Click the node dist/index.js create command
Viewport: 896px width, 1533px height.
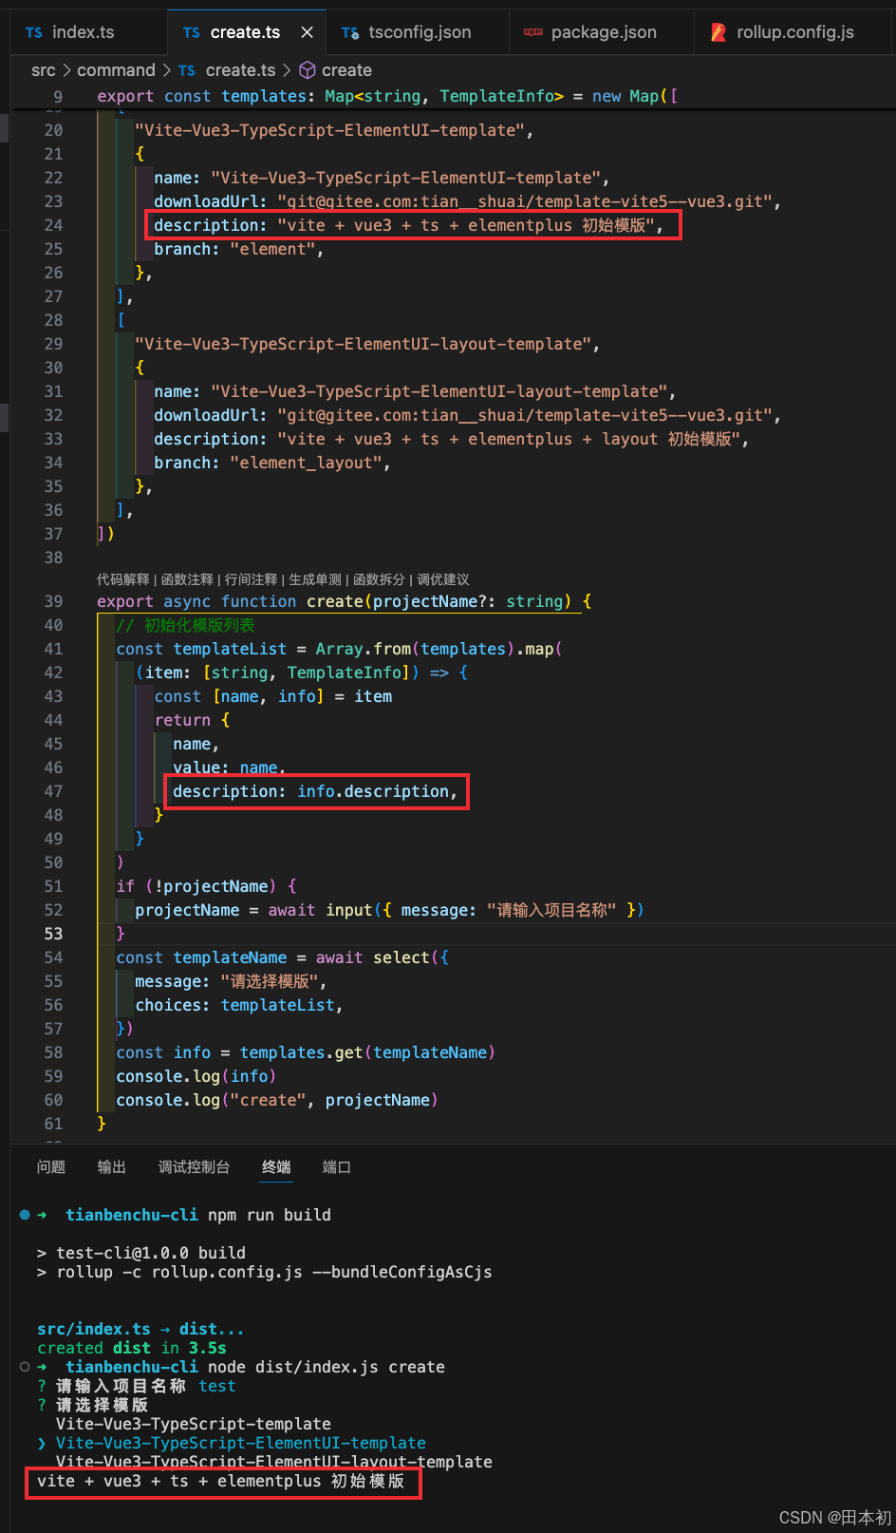[327, 1367]
